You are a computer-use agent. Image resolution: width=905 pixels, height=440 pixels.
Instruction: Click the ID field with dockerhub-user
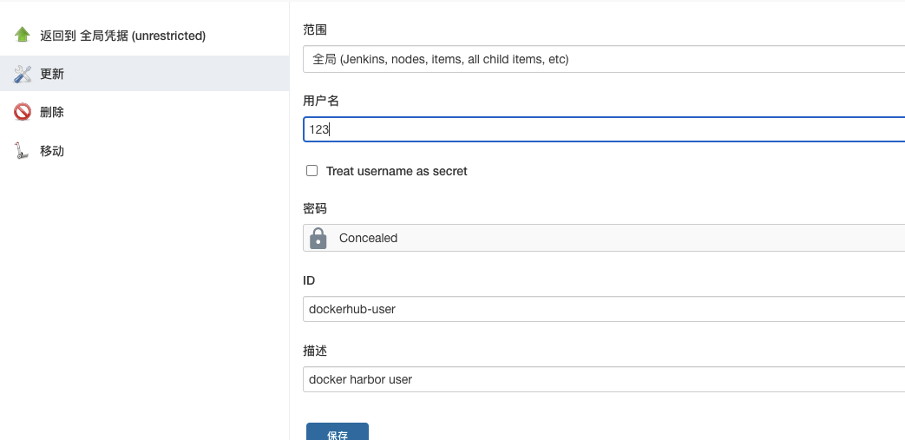tap(604, 309)
